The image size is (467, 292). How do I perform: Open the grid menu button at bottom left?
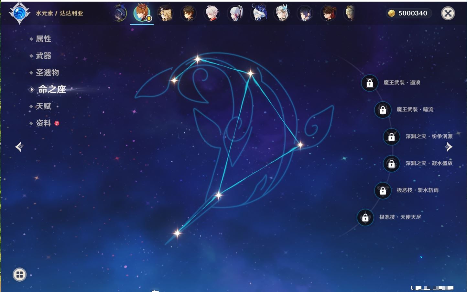[19, 275]
